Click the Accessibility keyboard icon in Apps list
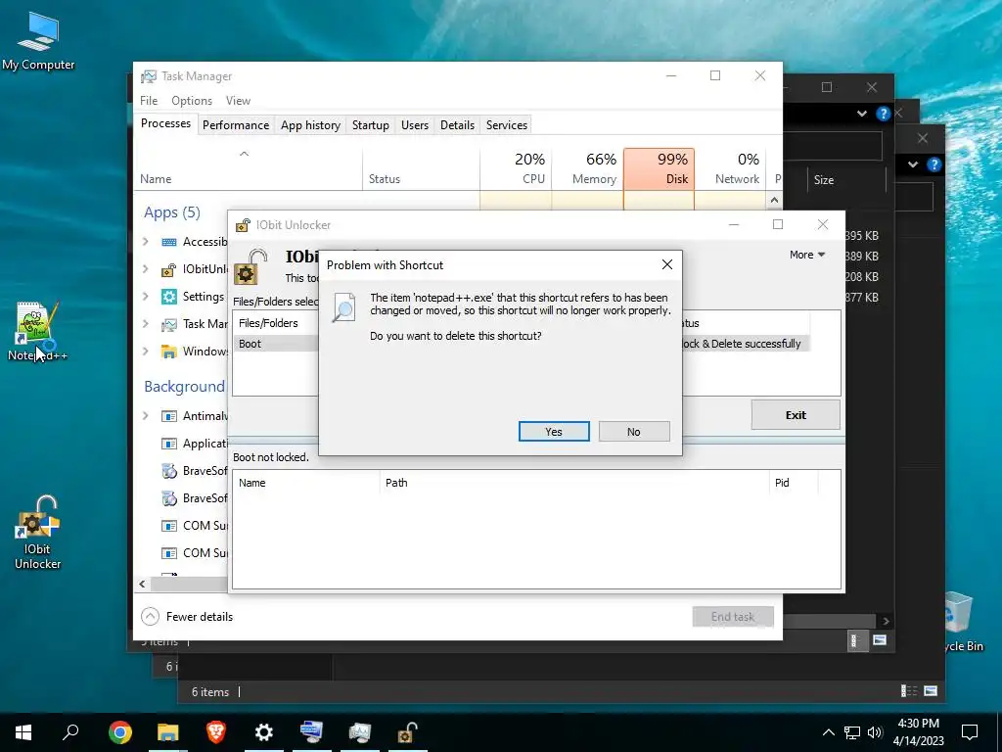 point(169,242)
